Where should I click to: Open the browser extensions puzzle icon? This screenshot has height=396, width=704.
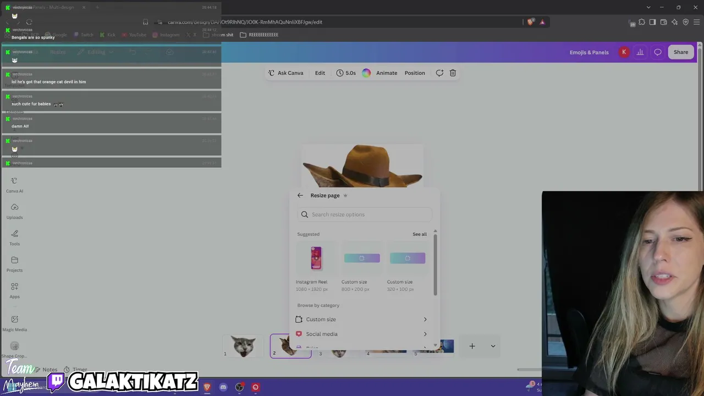click(x=641, y=22)
